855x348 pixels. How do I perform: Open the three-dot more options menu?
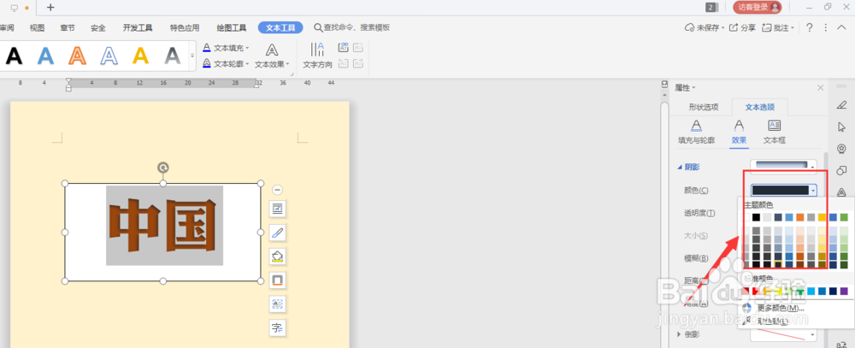tap(826, 28)
